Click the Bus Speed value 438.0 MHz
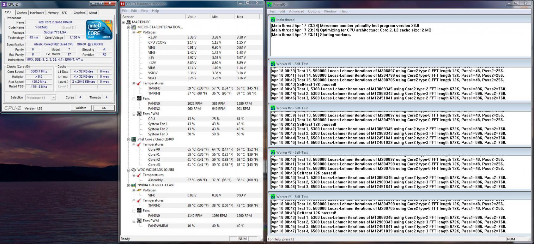Viewport: 534px width, 244px height. pyautogui.click(x=39, y=82)
